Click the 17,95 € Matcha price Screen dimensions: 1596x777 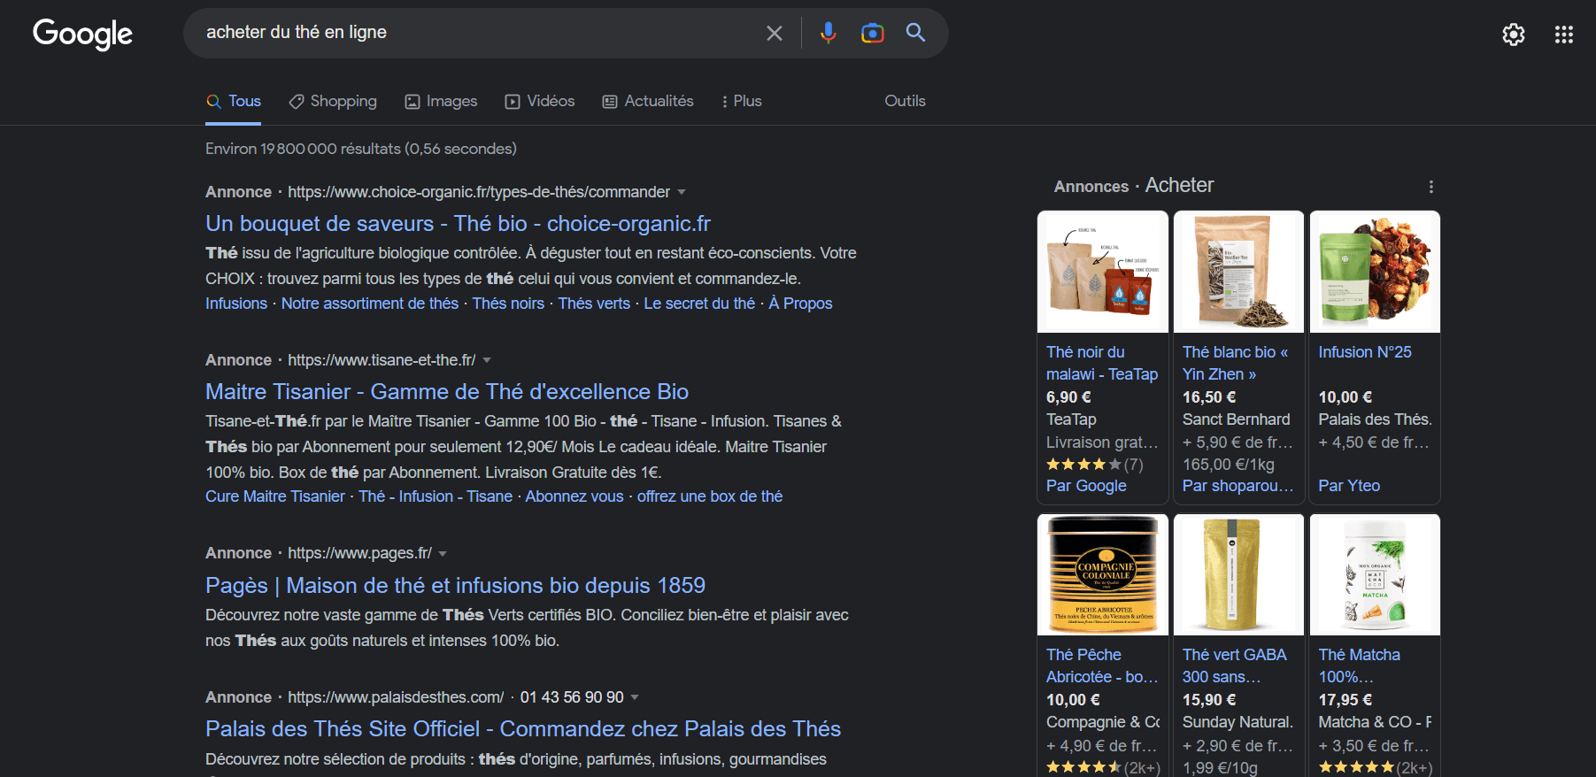click(x=1345, y=700)
